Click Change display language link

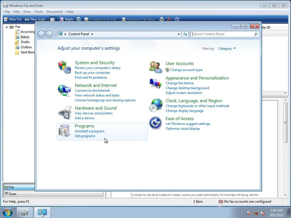pos(185,111)
